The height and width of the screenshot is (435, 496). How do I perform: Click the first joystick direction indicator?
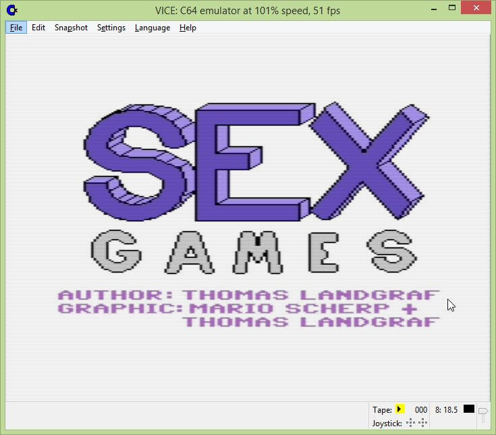(410, 423)
